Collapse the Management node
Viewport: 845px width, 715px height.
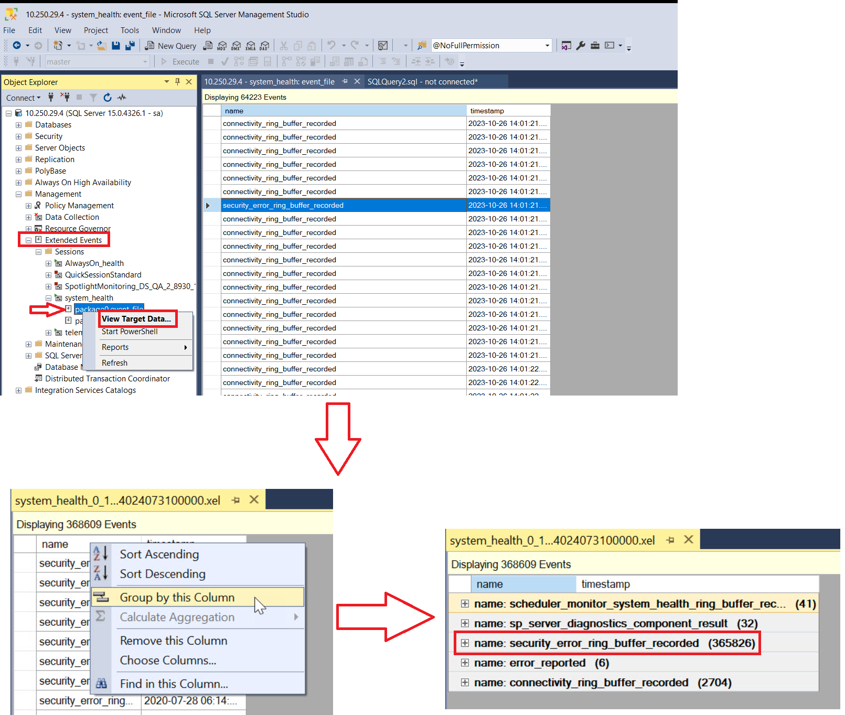click(x=18, y=194)
